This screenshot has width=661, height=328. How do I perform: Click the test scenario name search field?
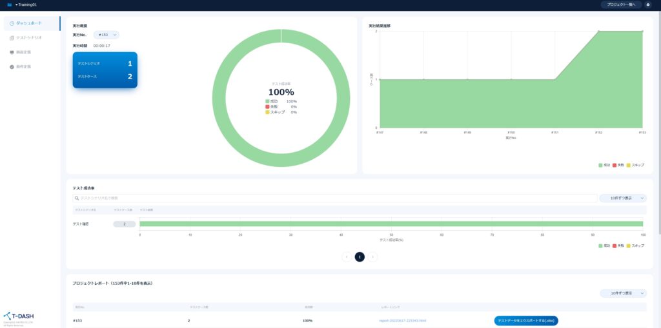335,198
